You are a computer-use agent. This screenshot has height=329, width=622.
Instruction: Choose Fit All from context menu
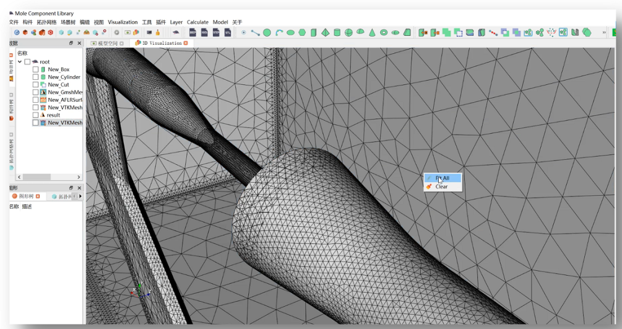(443, 178)
